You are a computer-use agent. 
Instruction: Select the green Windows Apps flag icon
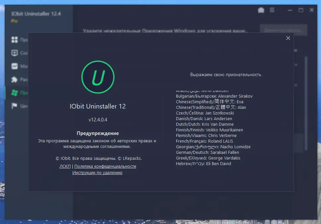(x=15, y=93)
